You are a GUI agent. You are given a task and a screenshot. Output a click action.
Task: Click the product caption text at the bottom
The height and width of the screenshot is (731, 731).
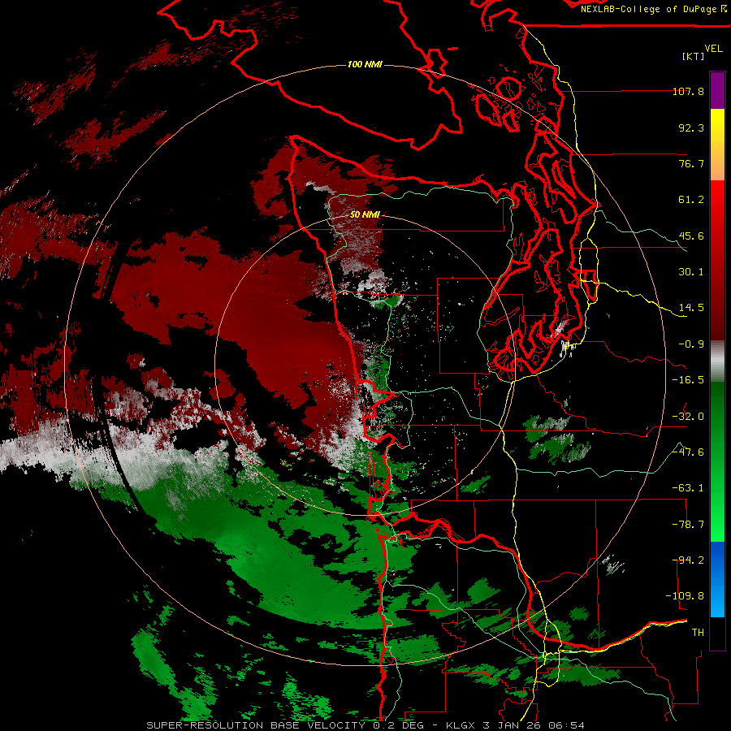(365, 725)
